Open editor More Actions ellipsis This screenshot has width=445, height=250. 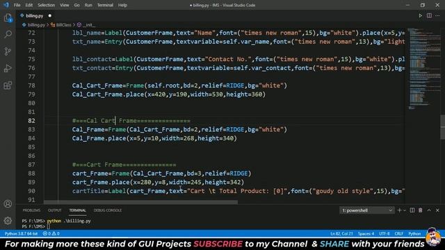click(437, 16)
